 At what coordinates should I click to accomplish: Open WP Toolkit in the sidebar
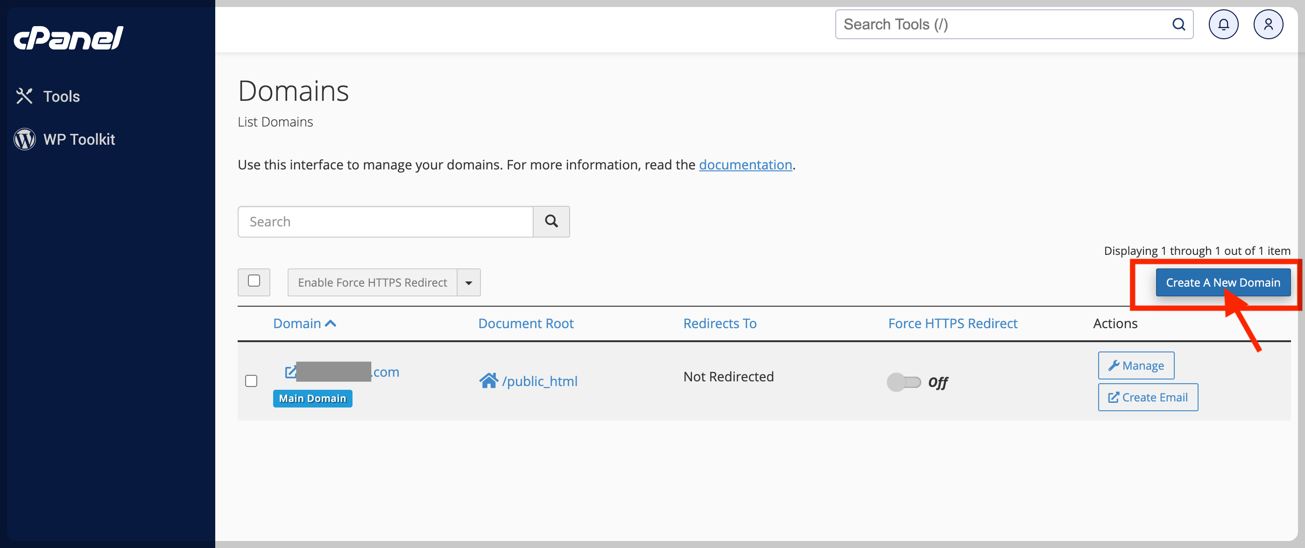tap(79, 139)
